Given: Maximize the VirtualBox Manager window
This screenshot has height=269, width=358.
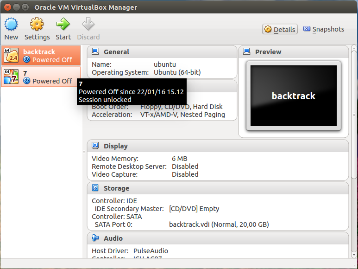Looking at the screenshot, I should tap(25, 7).
